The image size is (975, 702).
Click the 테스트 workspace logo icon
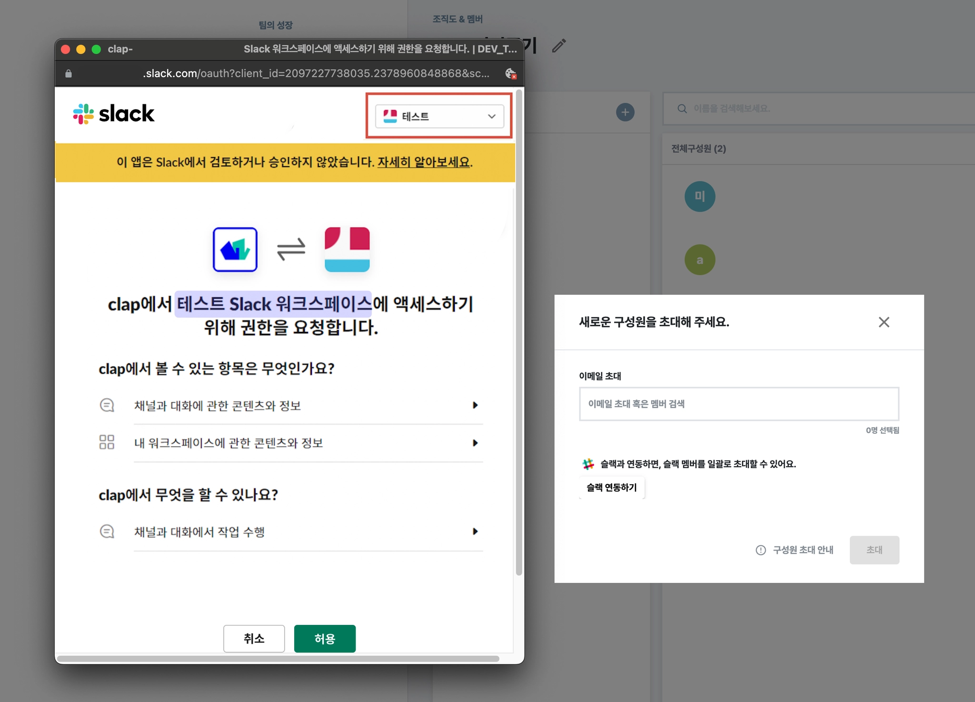(x=347, y=249)
